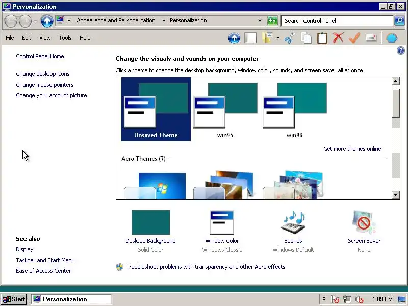
Task: Click the Copy toolbar icon
Action: [x=306, y=38]
